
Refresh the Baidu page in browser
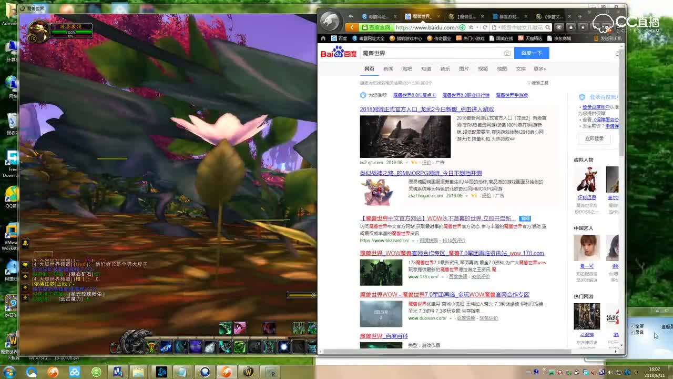coord(485,27)
